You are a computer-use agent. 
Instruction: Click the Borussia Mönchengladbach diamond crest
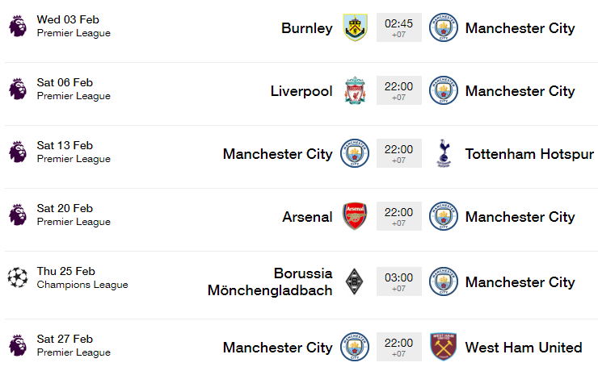coord(354,282)
